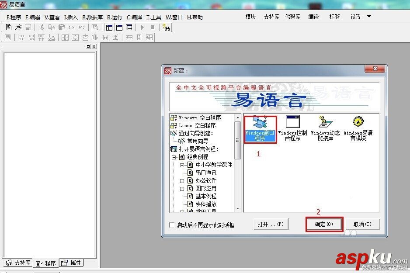This screenshot has height=273, width=410.
Task: Click 代码库 in the top right bar
Action: (x=292, y=17)
